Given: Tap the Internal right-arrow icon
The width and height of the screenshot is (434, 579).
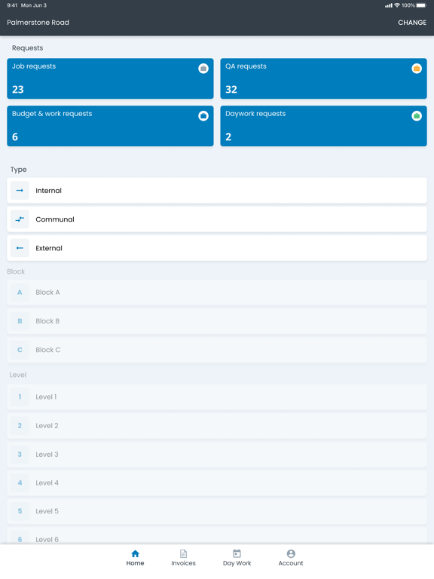Looking at the screenshot, I should click(x=20, y=191).
